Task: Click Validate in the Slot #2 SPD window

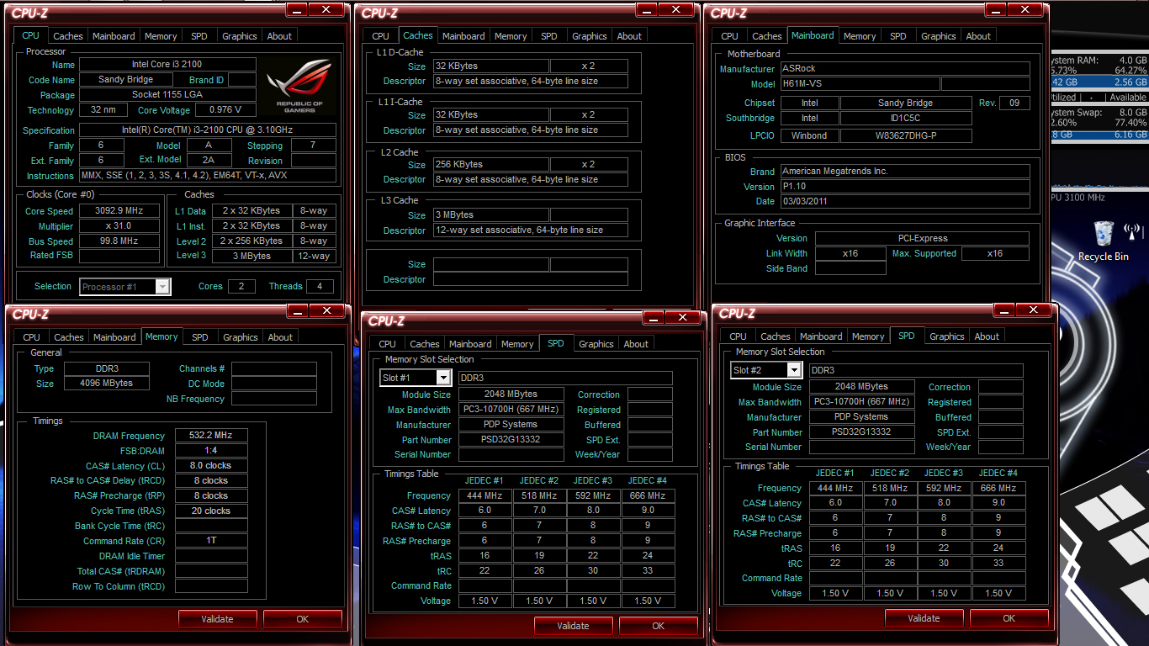Action: pyautogui.click(x=924, y=618)
